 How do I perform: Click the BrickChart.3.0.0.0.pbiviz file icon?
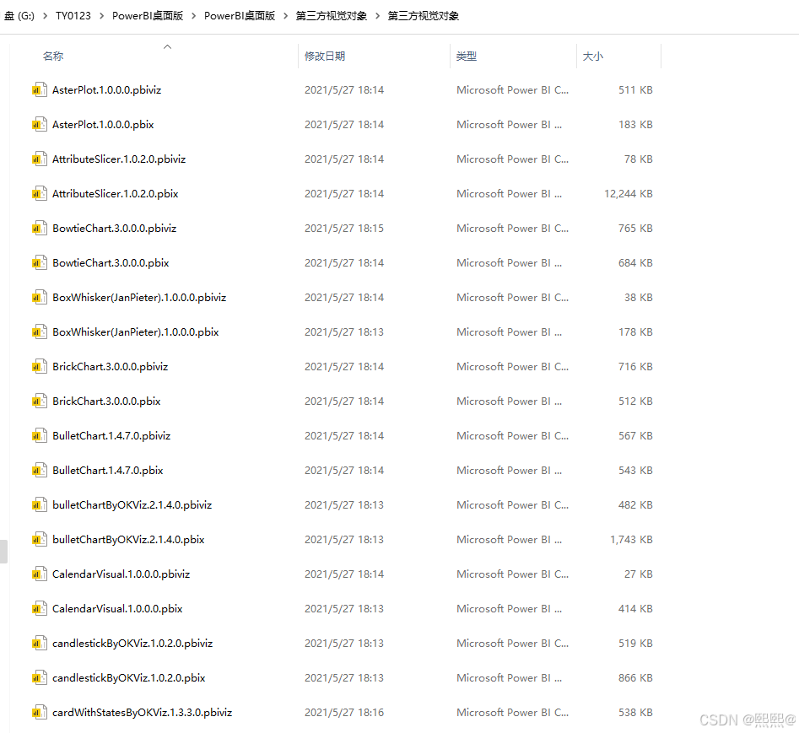(40, 367)
